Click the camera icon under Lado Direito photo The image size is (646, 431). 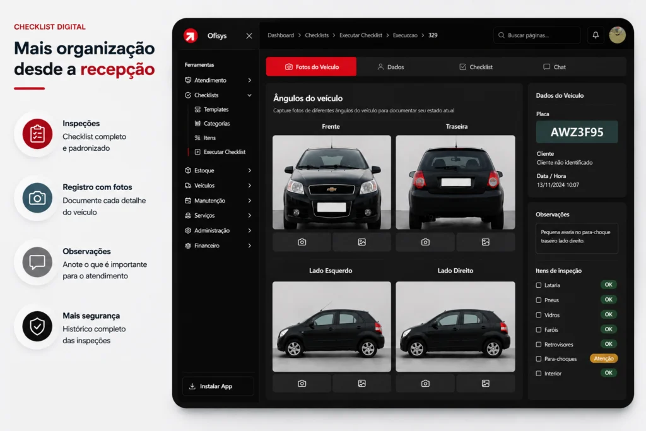point(425,383)
